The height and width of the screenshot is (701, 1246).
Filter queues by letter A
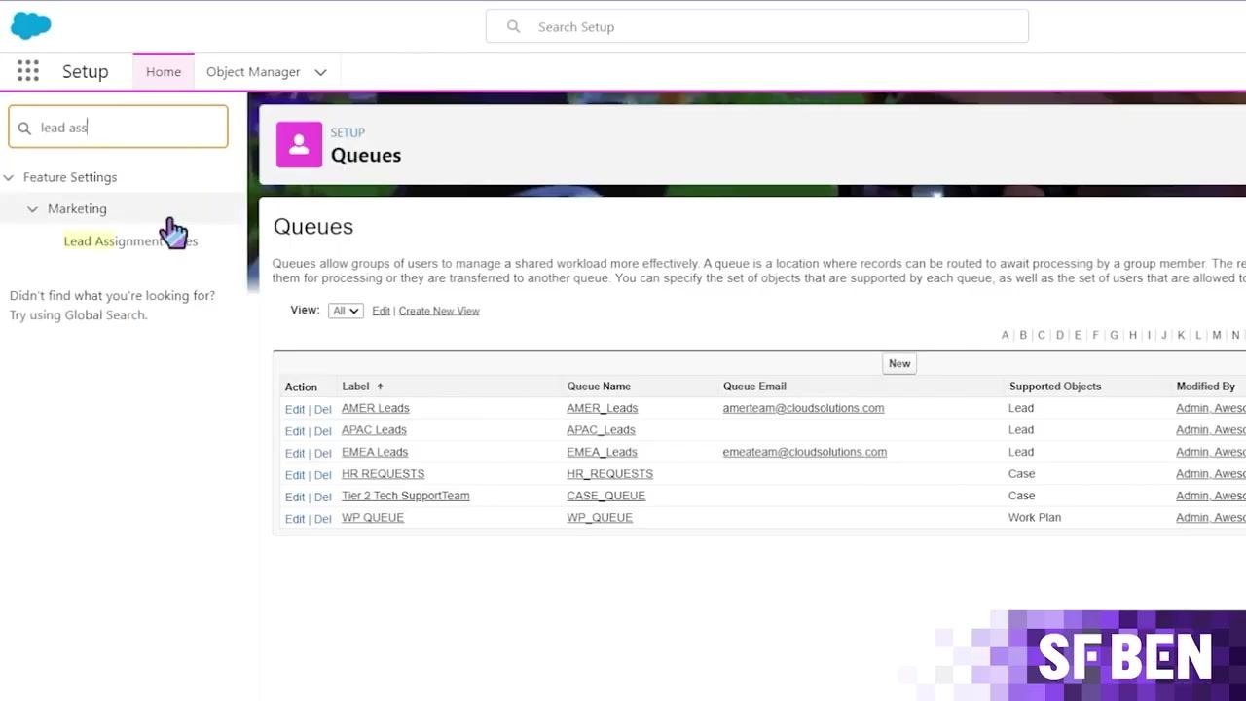[1005, 335]
